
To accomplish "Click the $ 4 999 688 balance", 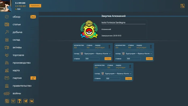I will (x=20, y=3).
